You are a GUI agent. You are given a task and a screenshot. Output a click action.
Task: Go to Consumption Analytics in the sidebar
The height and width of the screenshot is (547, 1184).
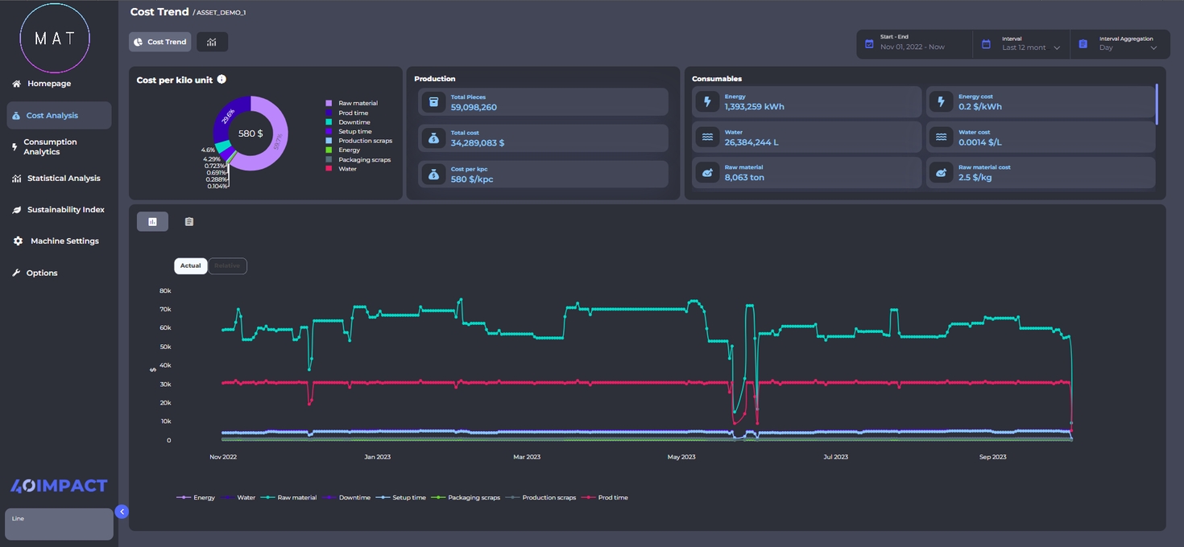coord(50,147)
